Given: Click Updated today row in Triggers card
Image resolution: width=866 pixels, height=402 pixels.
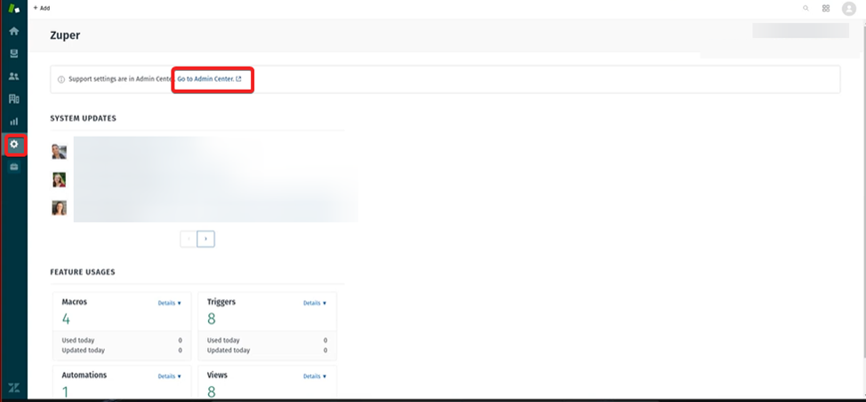Looking at the screenshot, I should tap(268, 351).
